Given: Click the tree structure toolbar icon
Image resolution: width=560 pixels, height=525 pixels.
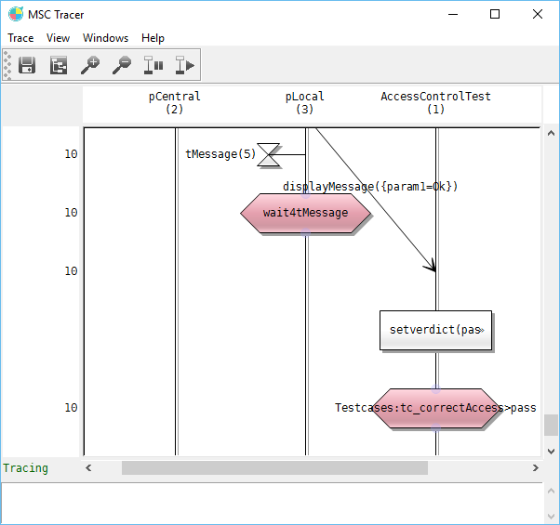Looking at the screenshot, I should coord(59,65).
